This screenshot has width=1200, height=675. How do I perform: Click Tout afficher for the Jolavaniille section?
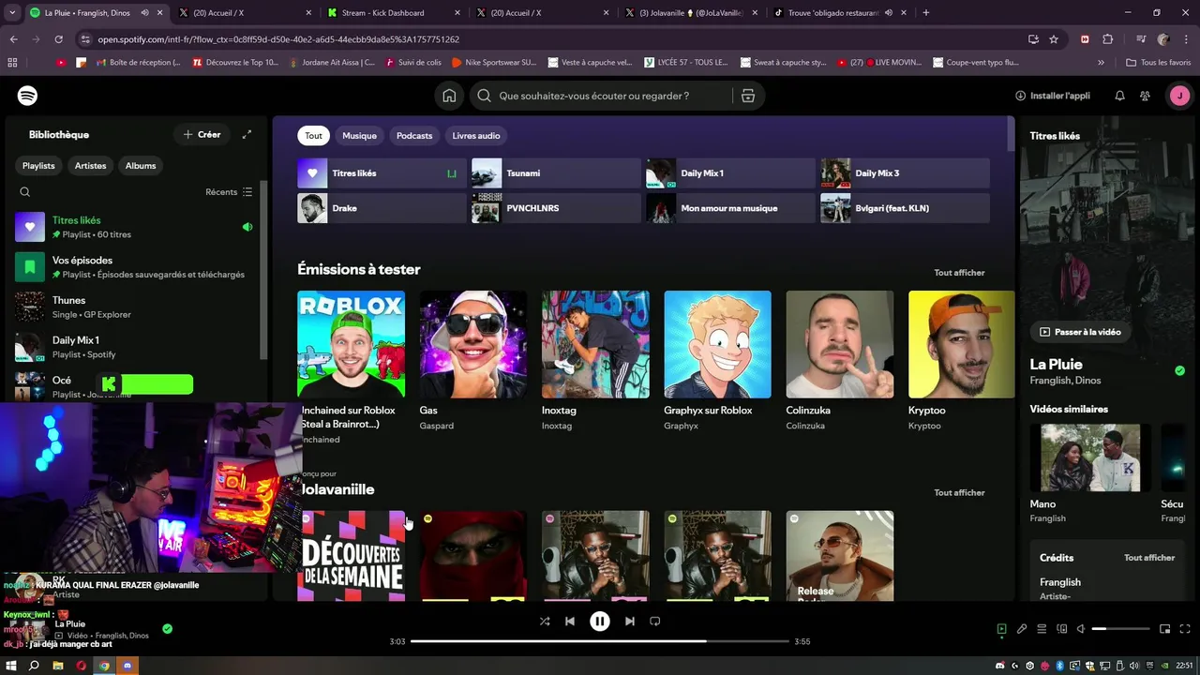pos(959,493)
